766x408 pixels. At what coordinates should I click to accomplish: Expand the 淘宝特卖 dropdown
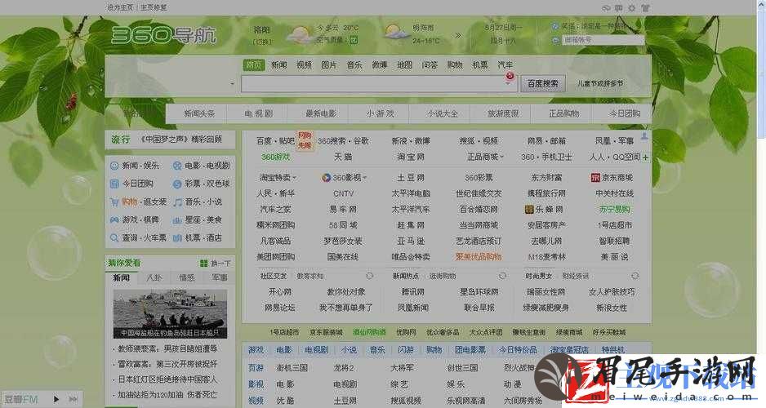pos(294,178)
